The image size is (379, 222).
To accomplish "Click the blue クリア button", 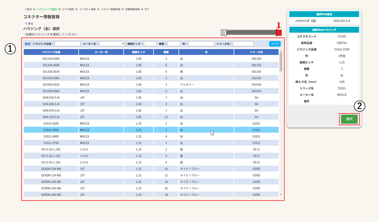I will (x=275, y=44).
